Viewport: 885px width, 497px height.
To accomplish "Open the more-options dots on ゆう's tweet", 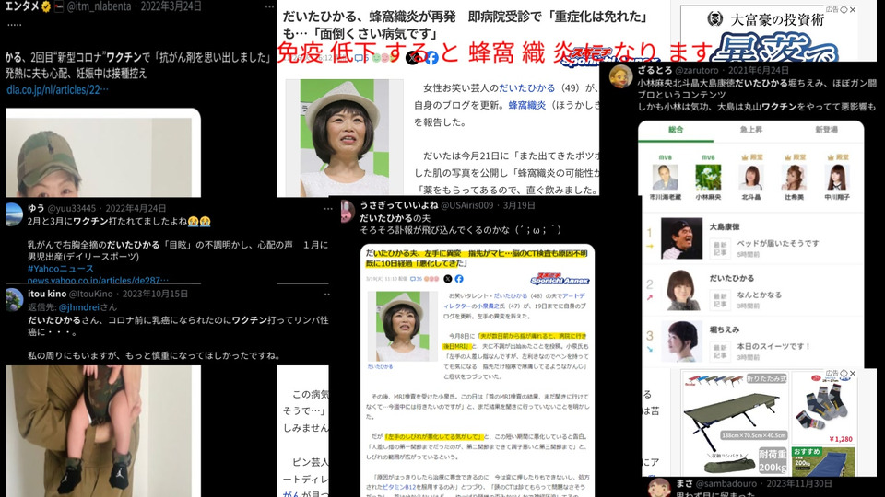I will (327, 209).
